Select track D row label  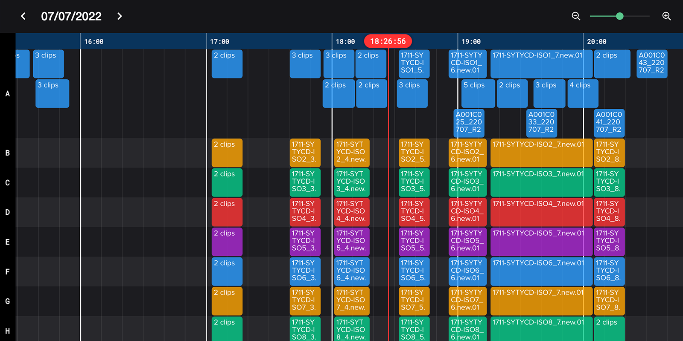tap(7, 212)
